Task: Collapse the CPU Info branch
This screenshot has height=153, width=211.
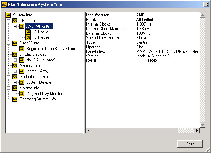Action: pos(8,21)
